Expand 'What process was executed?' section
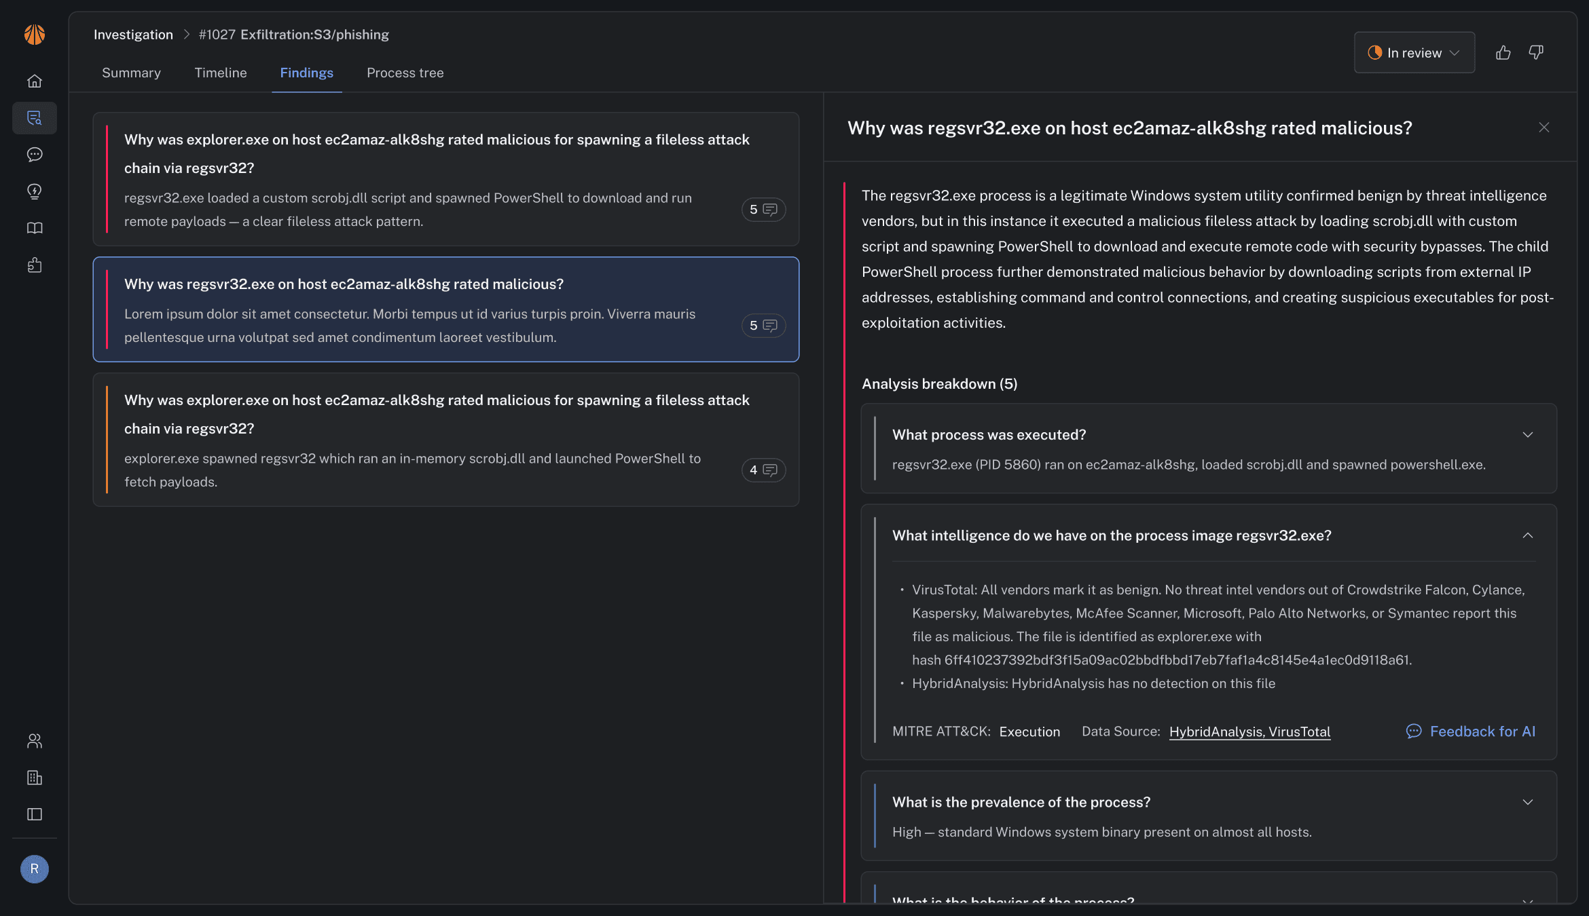The width and height of the screenshot is (1589, 916). tap(1528, 435)
